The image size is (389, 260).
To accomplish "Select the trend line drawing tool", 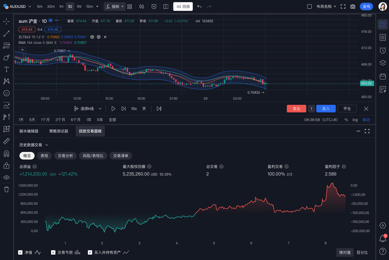I will (x=6, y=34).
